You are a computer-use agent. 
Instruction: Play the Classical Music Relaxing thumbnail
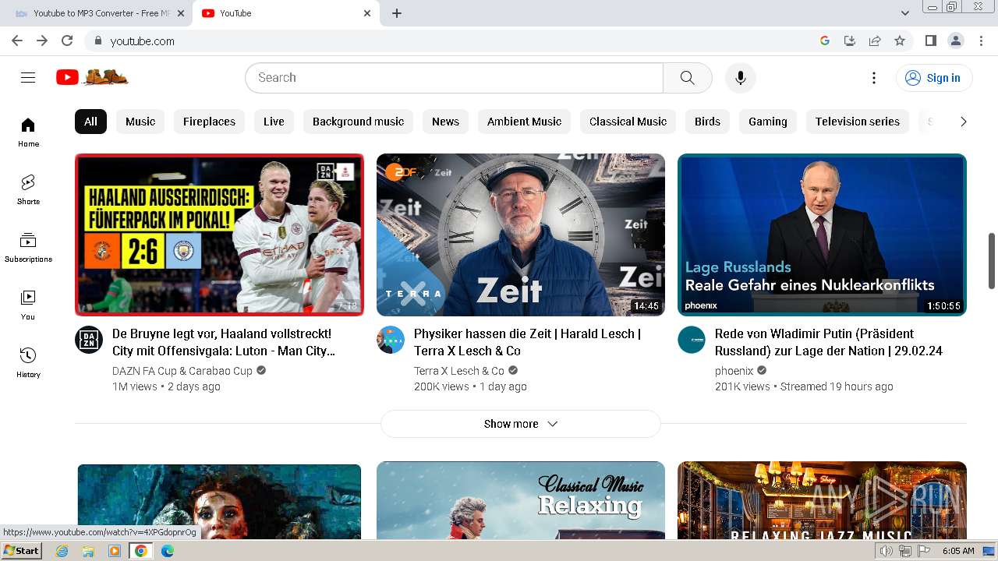(x=521, y=500)
